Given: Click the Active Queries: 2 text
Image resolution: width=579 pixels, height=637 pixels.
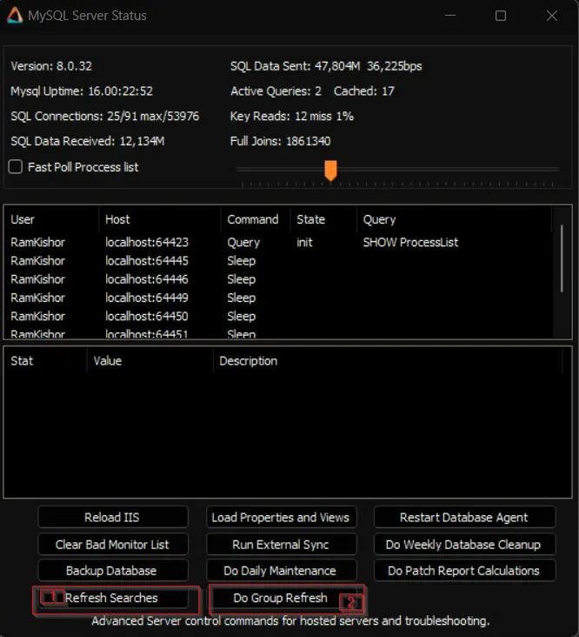Looking at the screenshot, I should pos(276,91).
